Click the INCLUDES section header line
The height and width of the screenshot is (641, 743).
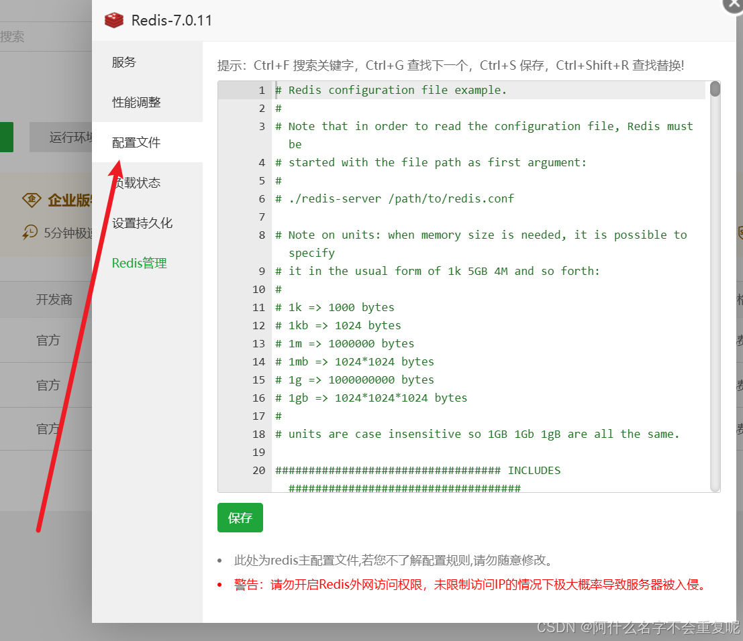(x=417, y=471)
